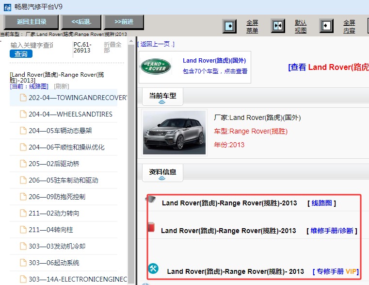Choose 默认视图 layout
Viewport: 369px width, 285px height.
tap(301, 26)
